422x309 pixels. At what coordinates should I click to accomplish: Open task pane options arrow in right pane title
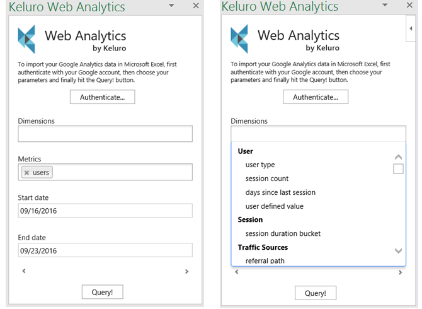(385, 5)
